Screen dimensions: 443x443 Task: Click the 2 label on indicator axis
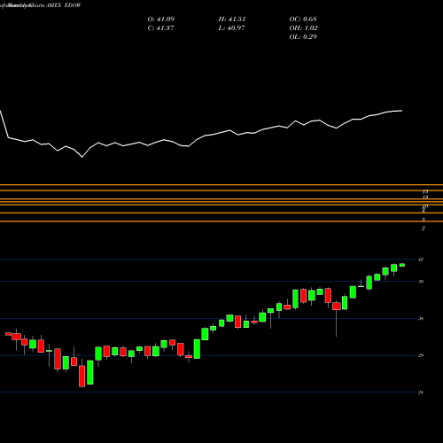point(424,229)
